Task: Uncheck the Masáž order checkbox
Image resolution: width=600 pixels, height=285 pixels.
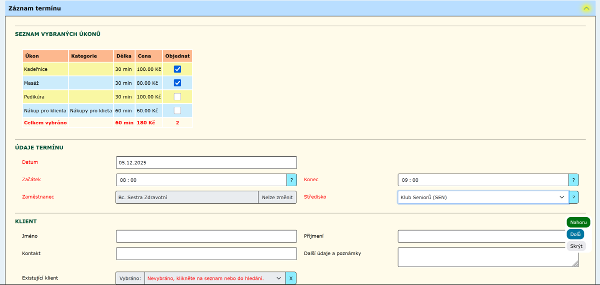Action: (177, 83)
